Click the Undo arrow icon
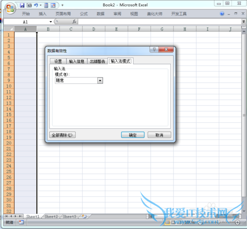The height and width of the screenshot is (229, 247). point(36,5)
